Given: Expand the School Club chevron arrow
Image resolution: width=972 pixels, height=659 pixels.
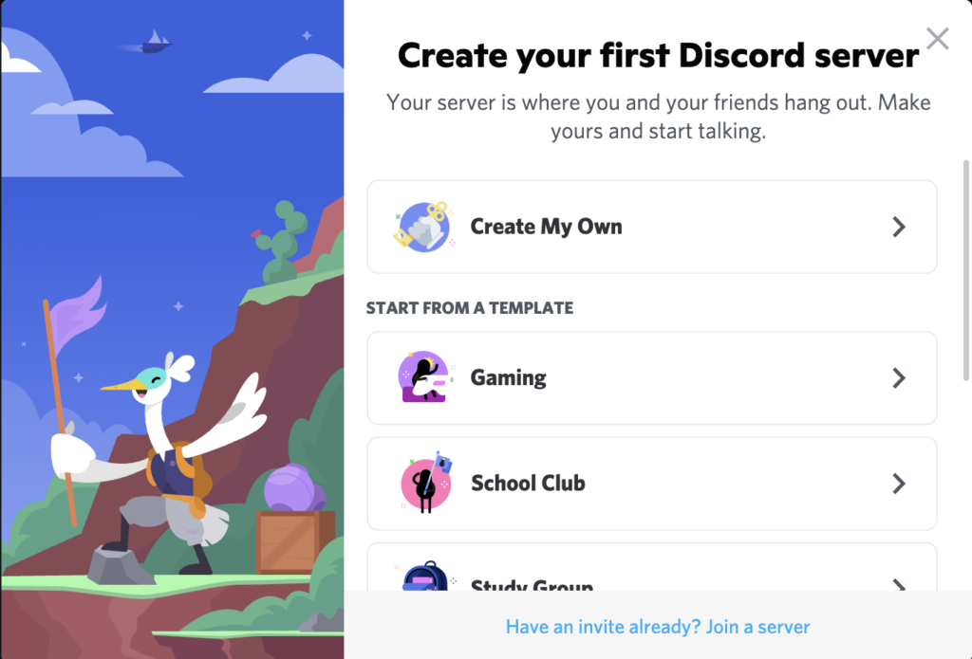Looking at the screenshot, I should [x=899, y=483].
